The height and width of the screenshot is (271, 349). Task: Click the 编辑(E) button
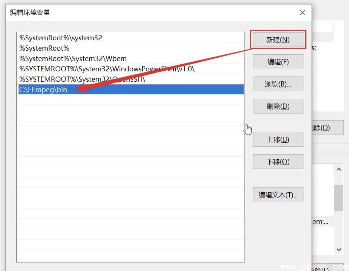[278, 62]
